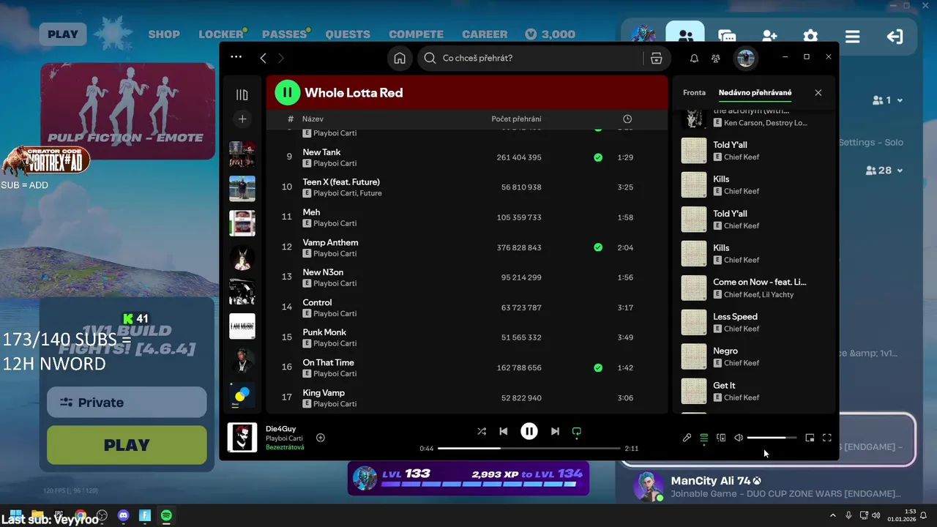
Task: Expand Fortnite party members count 1
Action: coord(888,100)
